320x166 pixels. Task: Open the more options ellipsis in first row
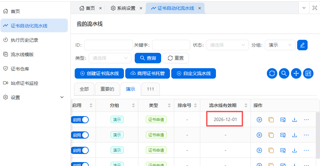tap(306, 120)
